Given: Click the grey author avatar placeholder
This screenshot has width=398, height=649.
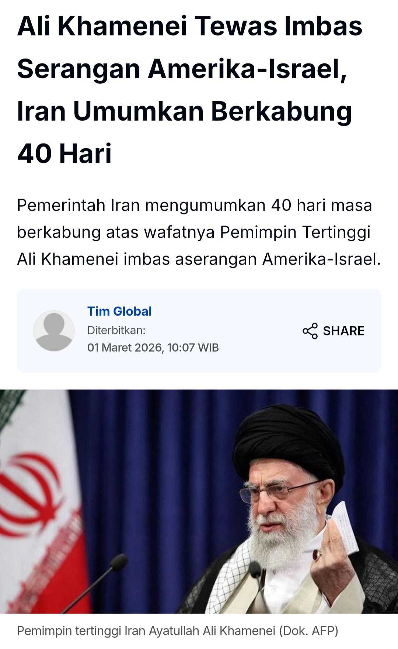Looking at the screenshot, I should coord(54,331).
